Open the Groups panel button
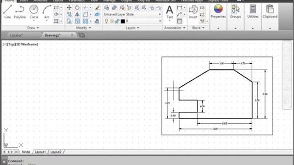Screen dimensions: 294x165 (x=235, y=11)
